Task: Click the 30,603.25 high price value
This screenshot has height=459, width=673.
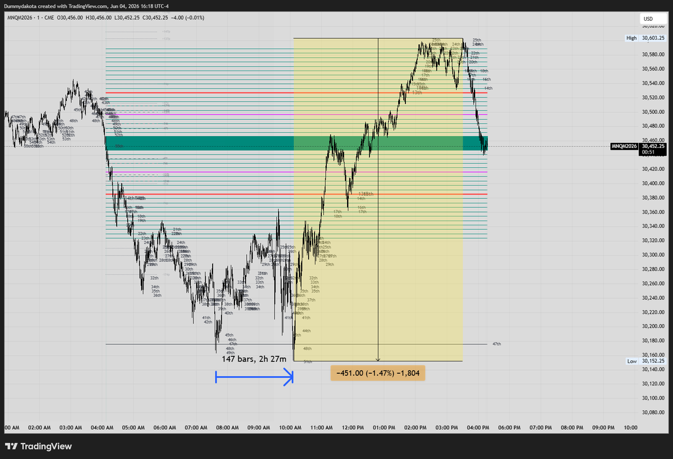Action: [653, 38]
